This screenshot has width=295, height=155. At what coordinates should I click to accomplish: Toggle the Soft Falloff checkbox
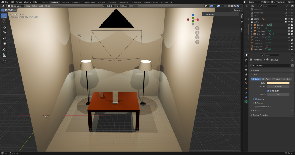[268, 91]
